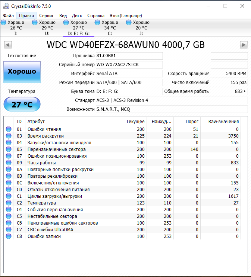Click status orb for C7 CRC-ошибки UltraDMA
Viewport: 251px width, 277px height.
9,230
